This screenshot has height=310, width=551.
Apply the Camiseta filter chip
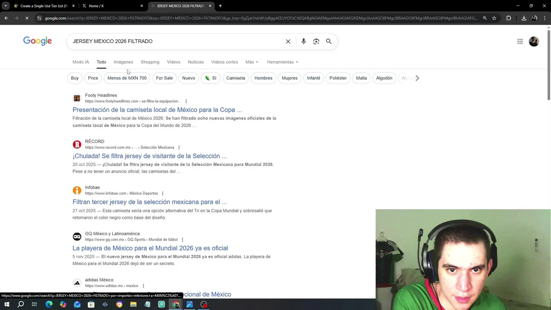(x=235, y=78)
